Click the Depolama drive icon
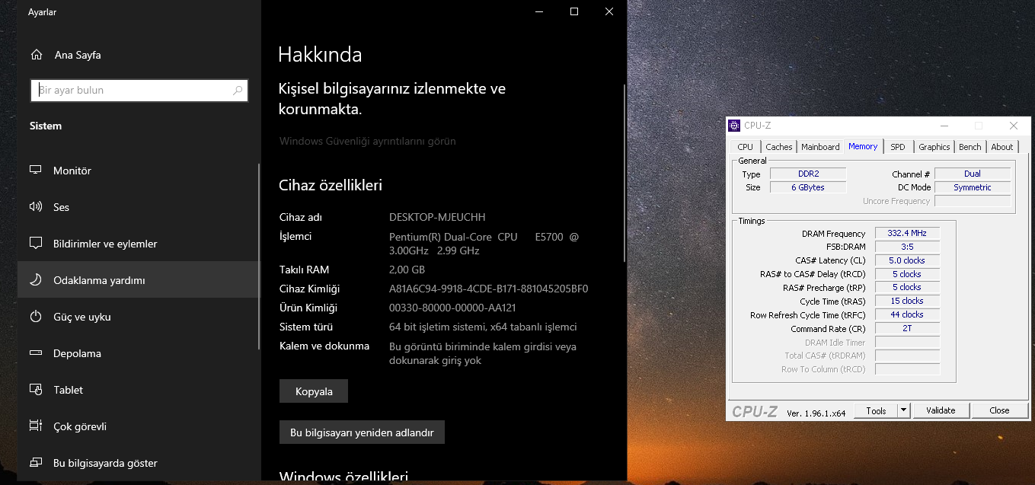Screen dimensions: 1035x485 click(35, 353)
